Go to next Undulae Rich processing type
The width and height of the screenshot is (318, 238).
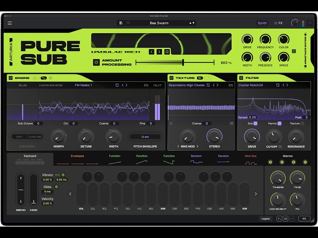click(159, 52)
